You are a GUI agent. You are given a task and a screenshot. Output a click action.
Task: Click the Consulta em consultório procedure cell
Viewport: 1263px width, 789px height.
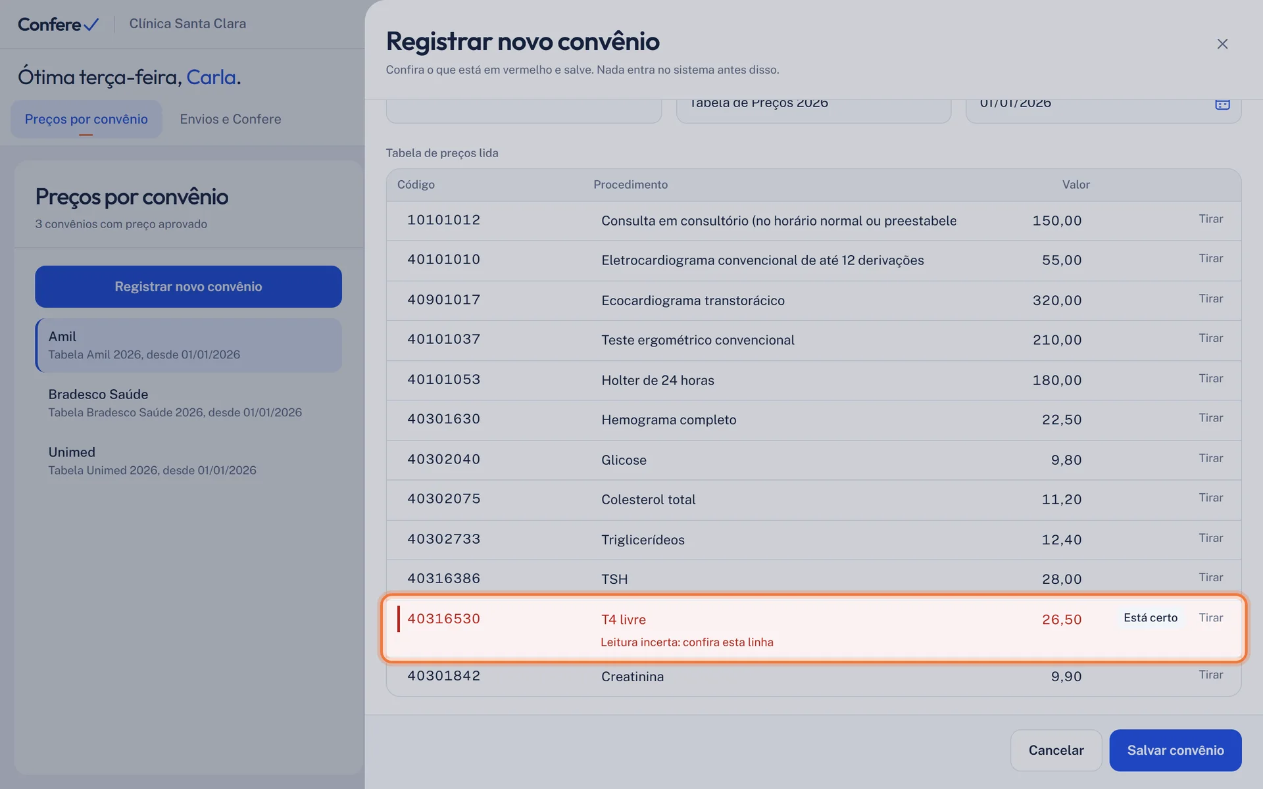pos(779,221)
